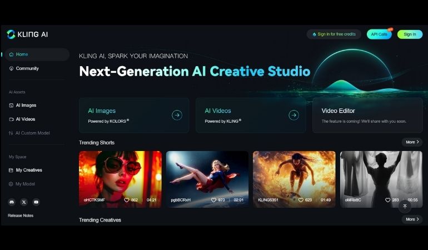Show more Trending Creatives
The height and width of the screenshot is (250, 428).
(412, 219)
